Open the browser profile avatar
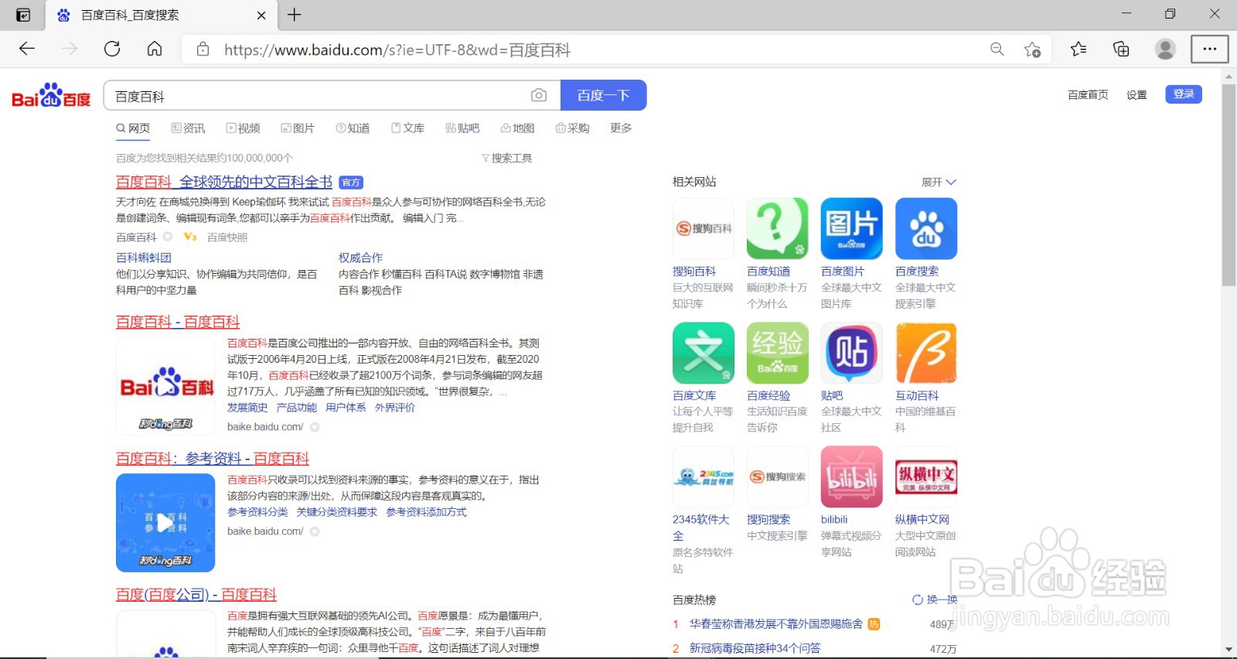1237x659 pixels. point(1165,50)
